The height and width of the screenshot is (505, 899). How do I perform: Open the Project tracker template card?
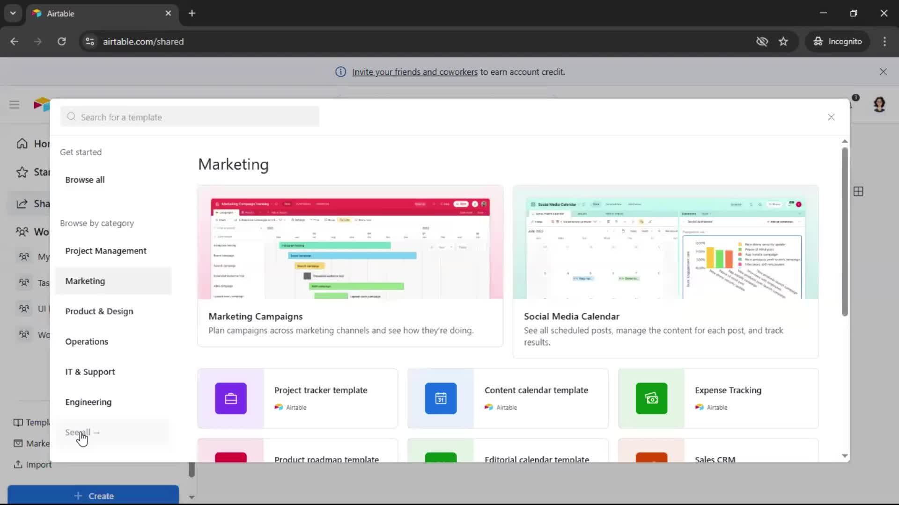coord(298,398)
